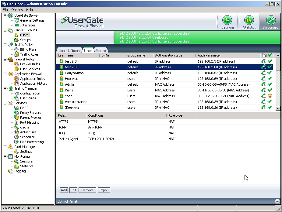Toggle the enabled checkmark for user Diana
282x212 pixels.
point(270,90)
